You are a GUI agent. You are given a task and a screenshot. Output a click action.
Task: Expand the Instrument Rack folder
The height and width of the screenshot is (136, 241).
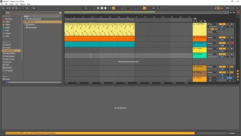coord(24,19)
